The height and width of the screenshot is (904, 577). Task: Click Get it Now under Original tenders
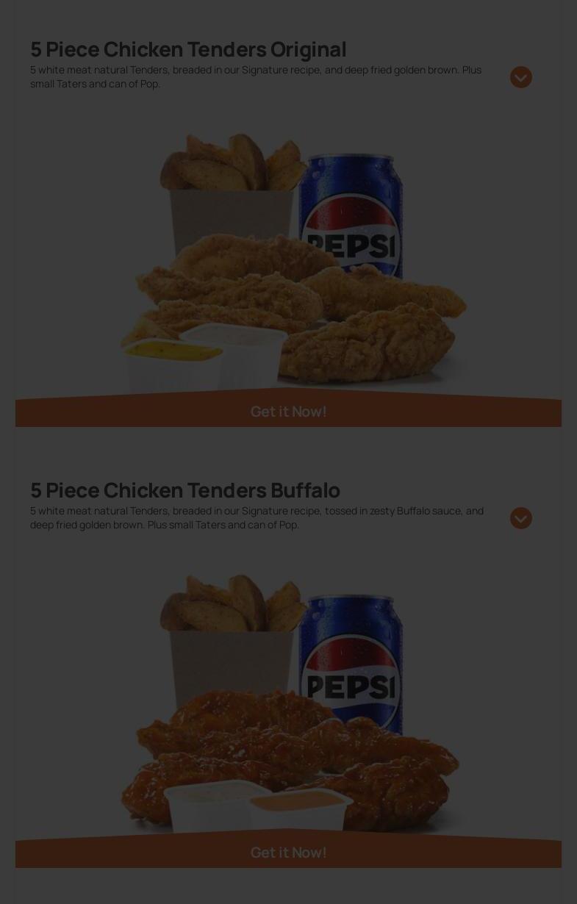click(288, 411)
